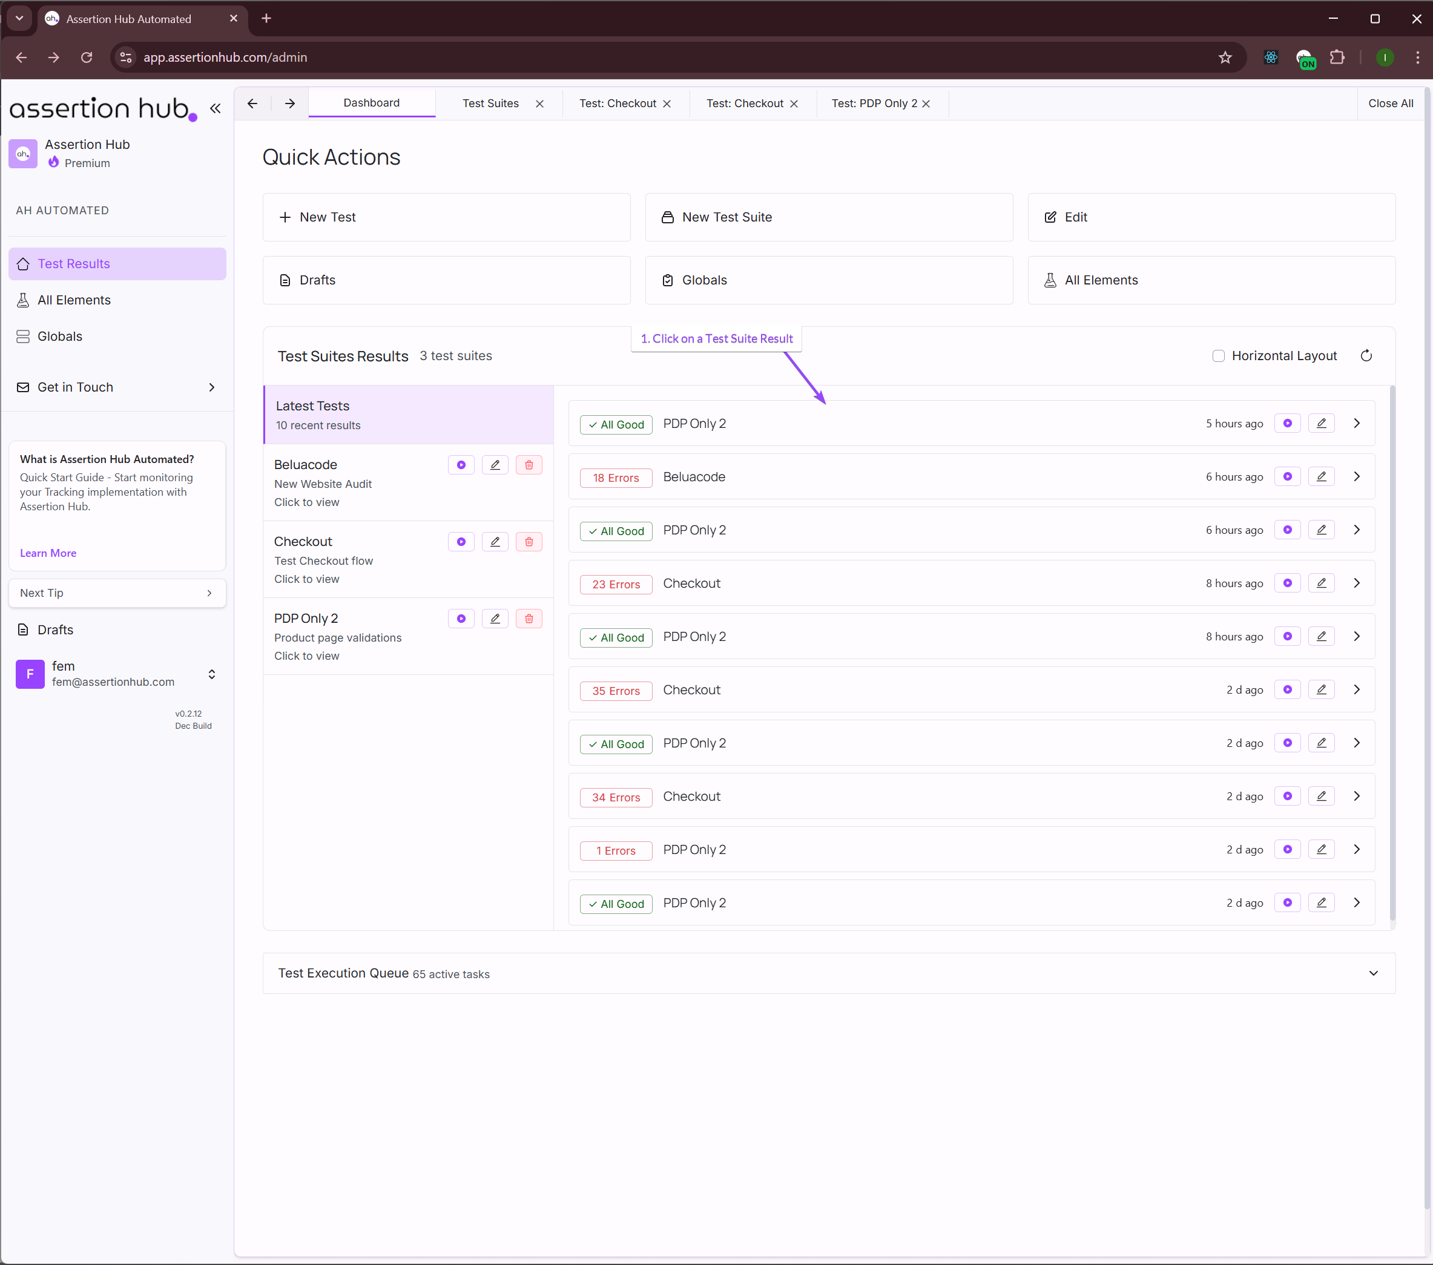Expand the Test Execution Queue
Screen dimensions: 1433x1265
[x=1372, y=973]
